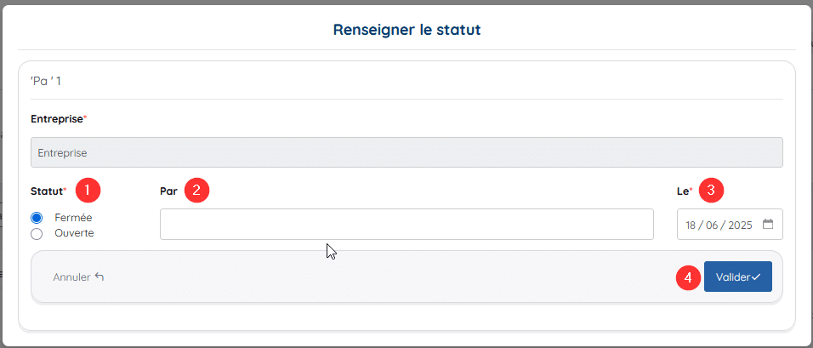Open the calendar picker icon in date field
Screen dimensions: 813x348
click(x=768, y=224)
